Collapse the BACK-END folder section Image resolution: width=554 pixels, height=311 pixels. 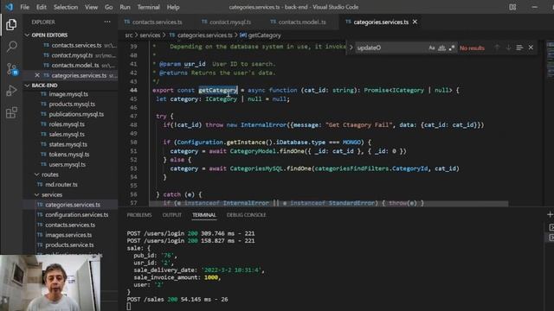(27, 86)
